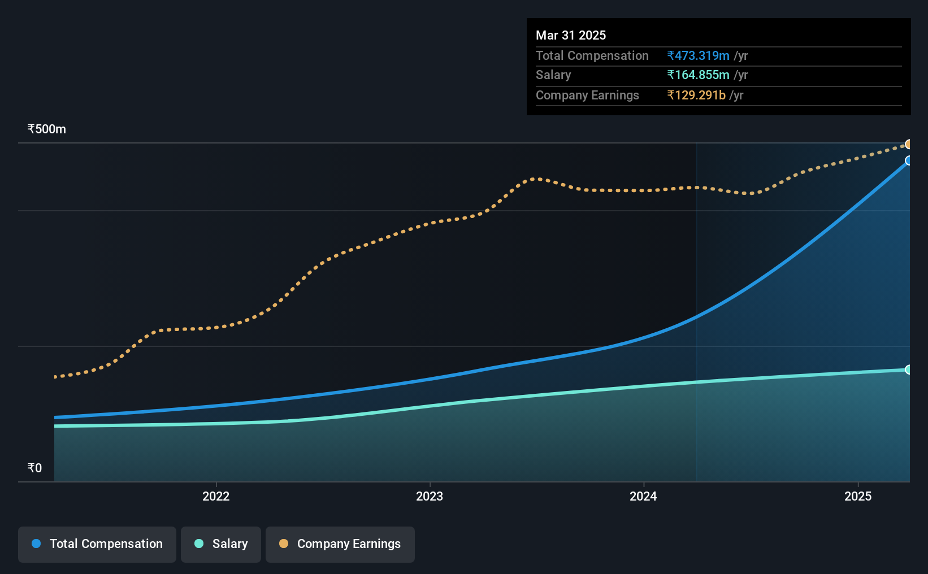This screenshot has height=574, width=928.
Task: Click the ₹473.319m total compensation value
Action: [x=698, y=55]
